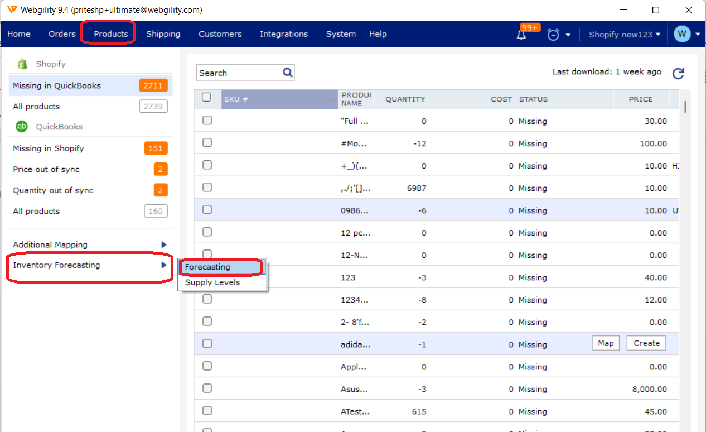Expand the Additional Mapping submenu
Screen dimensions: 706x432
click(x=164, y=244)
